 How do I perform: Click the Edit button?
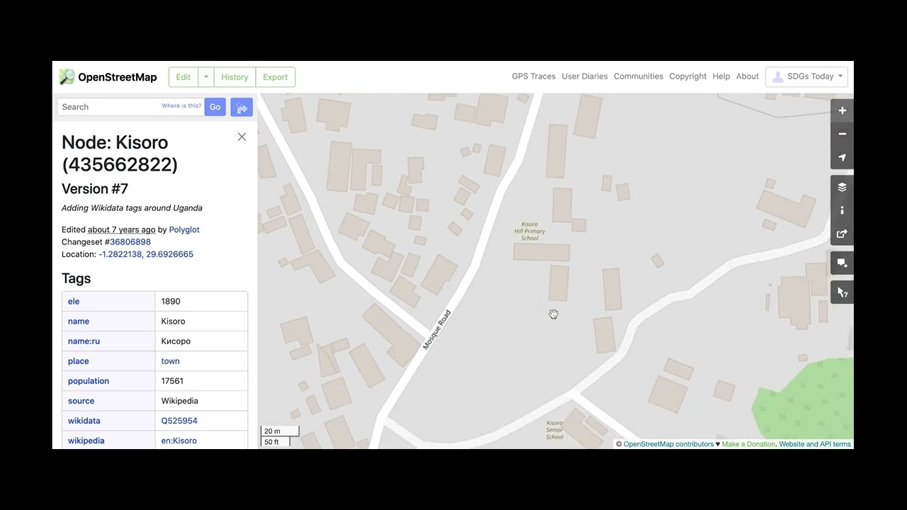coord(184,77)
